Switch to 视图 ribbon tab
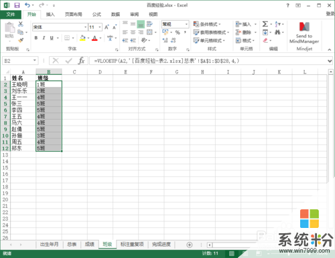 click(153, 15)
